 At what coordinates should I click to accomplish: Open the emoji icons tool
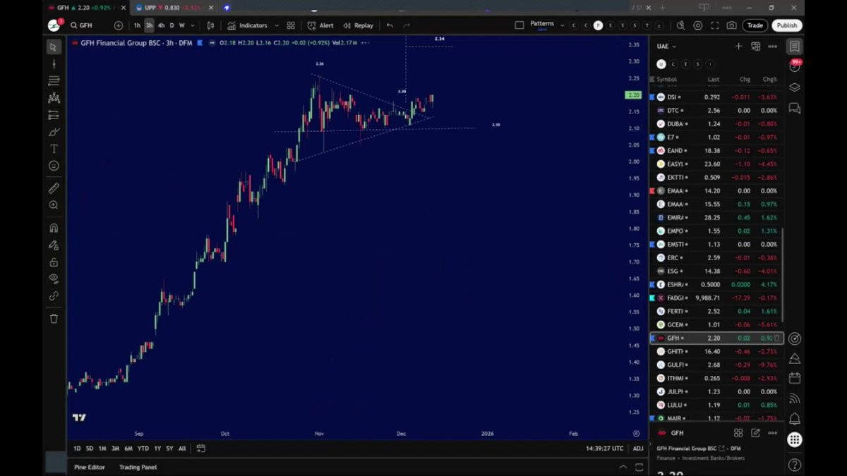[54, 166]
